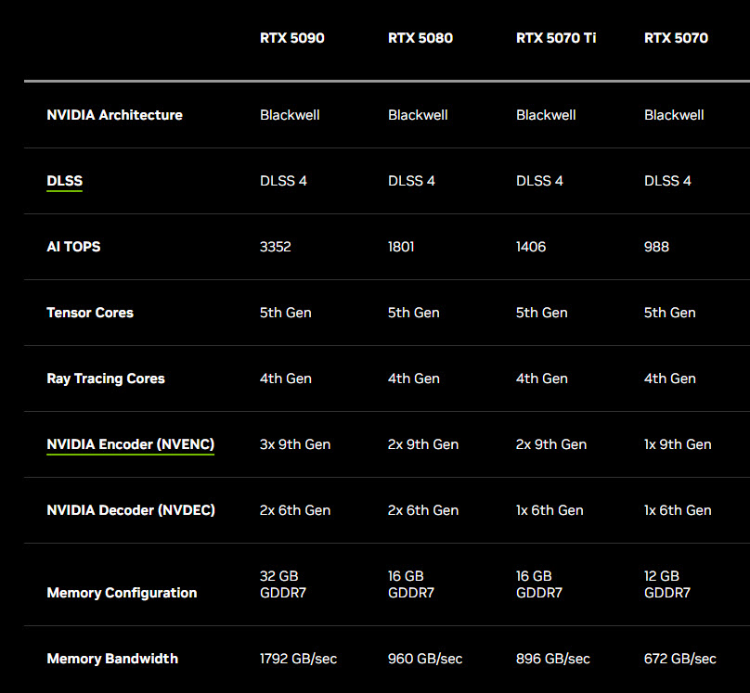Select the RTX 5070 Ti column header

click(x=555, y=38)
